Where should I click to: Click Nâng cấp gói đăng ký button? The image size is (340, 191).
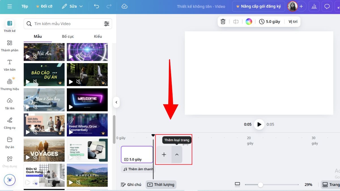click(x=258, y=6)
